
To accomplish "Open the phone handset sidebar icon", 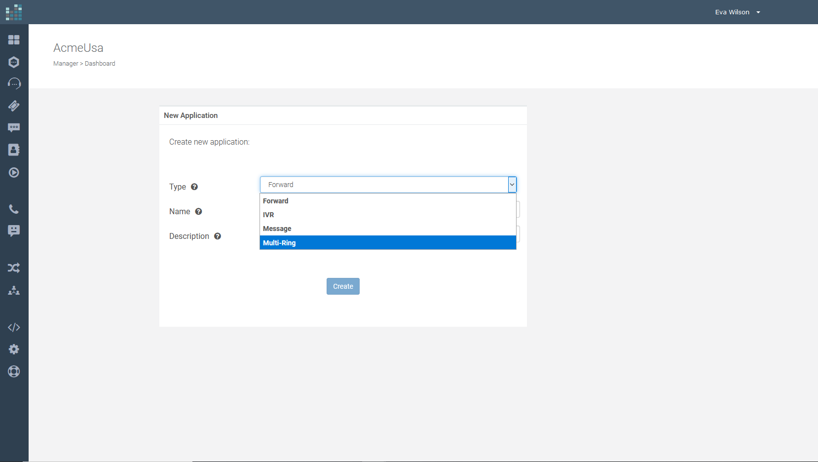I will 14,209.
